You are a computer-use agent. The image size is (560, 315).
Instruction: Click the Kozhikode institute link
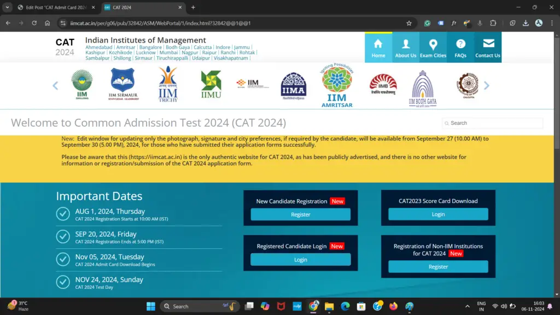(x=120, y=52)
